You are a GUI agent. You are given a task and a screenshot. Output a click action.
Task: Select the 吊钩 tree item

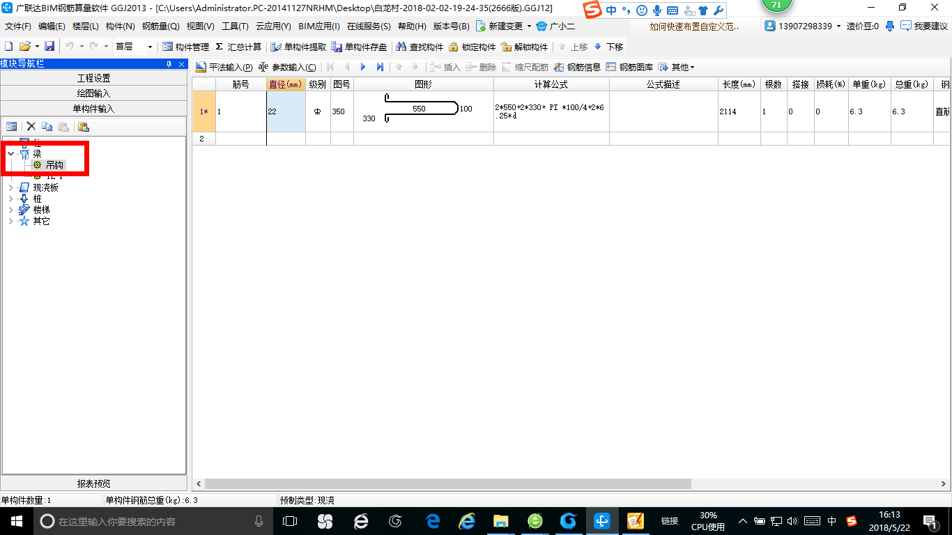tap(54, 165)
